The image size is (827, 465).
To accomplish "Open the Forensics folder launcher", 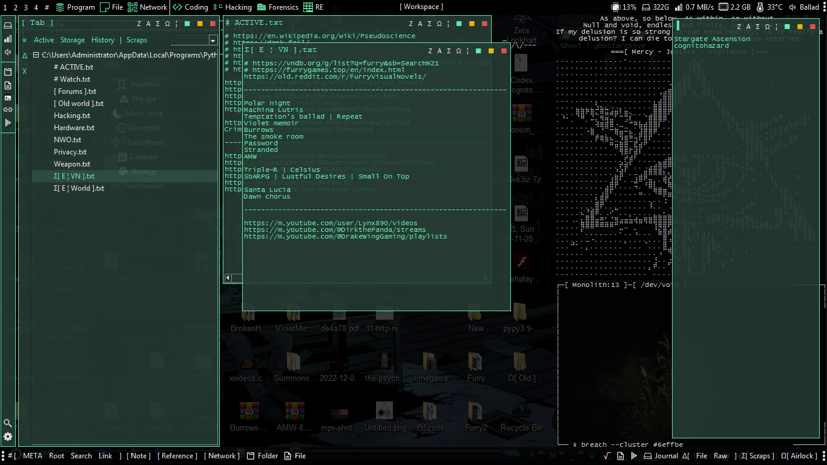I will pos(278,7).
